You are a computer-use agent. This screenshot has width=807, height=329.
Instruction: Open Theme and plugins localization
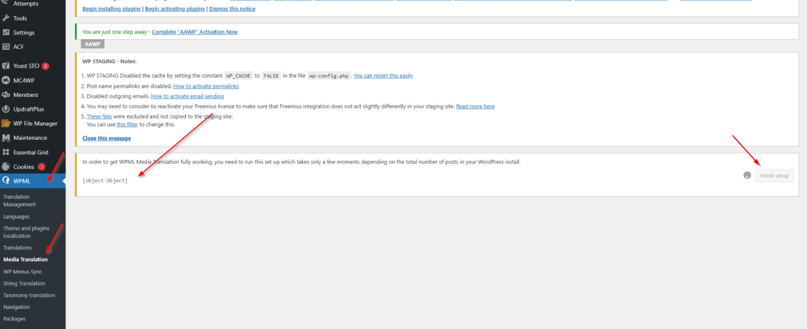(x=26, y=232)
